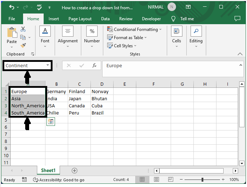The width and height of the screenshot is (247, 187).
Task: Select row 7 header
Action: pos(6,134)
